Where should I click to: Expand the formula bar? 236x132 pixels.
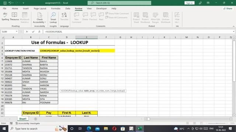(233, 32)
